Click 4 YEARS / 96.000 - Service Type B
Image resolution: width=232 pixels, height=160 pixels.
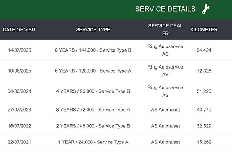(93, 91)
